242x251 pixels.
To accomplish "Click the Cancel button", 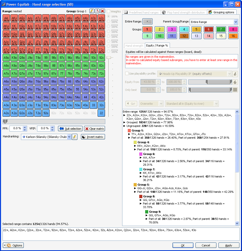I will click(x=206, y=245).
